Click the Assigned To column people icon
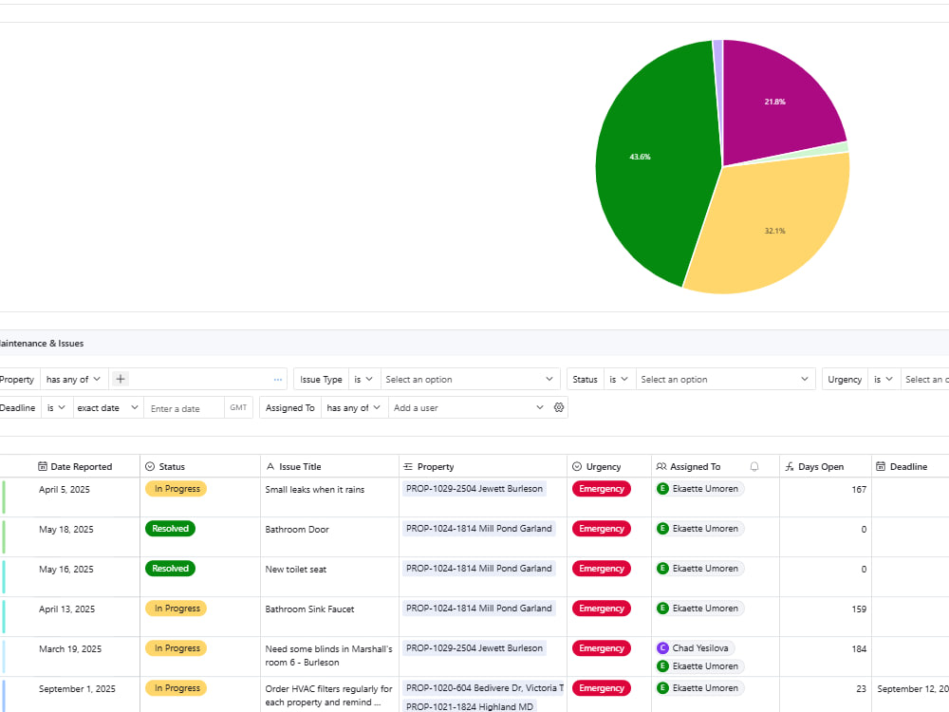The width and height of the screenshot is (949, 712). [x=661, y=466]
